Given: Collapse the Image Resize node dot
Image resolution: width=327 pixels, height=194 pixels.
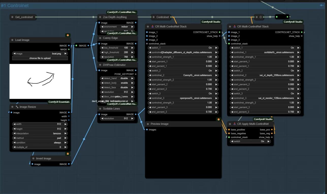Looking at the screenshot, I should (12, 107).
